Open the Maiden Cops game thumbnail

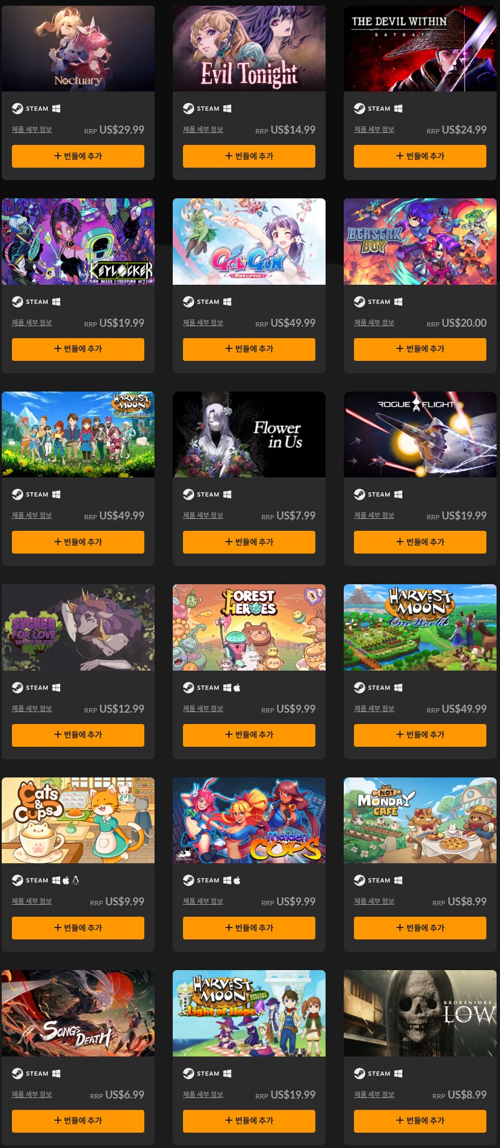pyautogui.click(x=249, y=821)
